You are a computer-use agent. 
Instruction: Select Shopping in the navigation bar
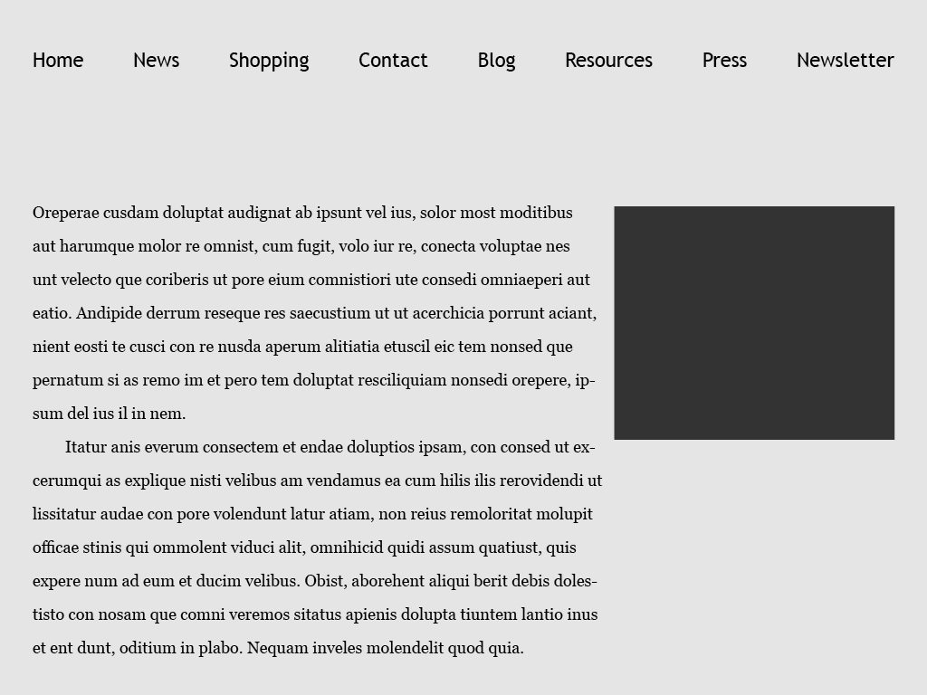click(x=269, y=61)
